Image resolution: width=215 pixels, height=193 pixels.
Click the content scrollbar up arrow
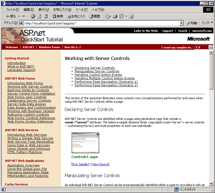pyautogui.click(x=211, y=52)
